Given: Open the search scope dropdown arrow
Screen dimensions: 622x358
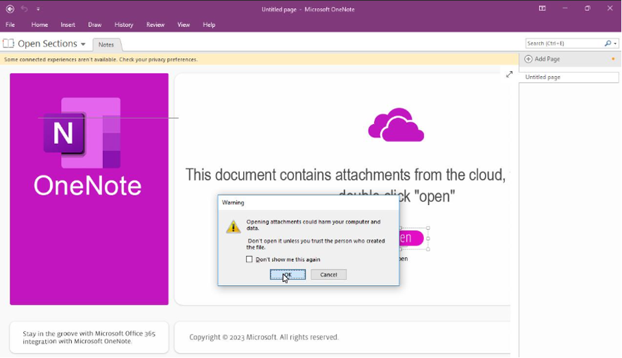Looking at the screenshot, I should coord(615,44).
